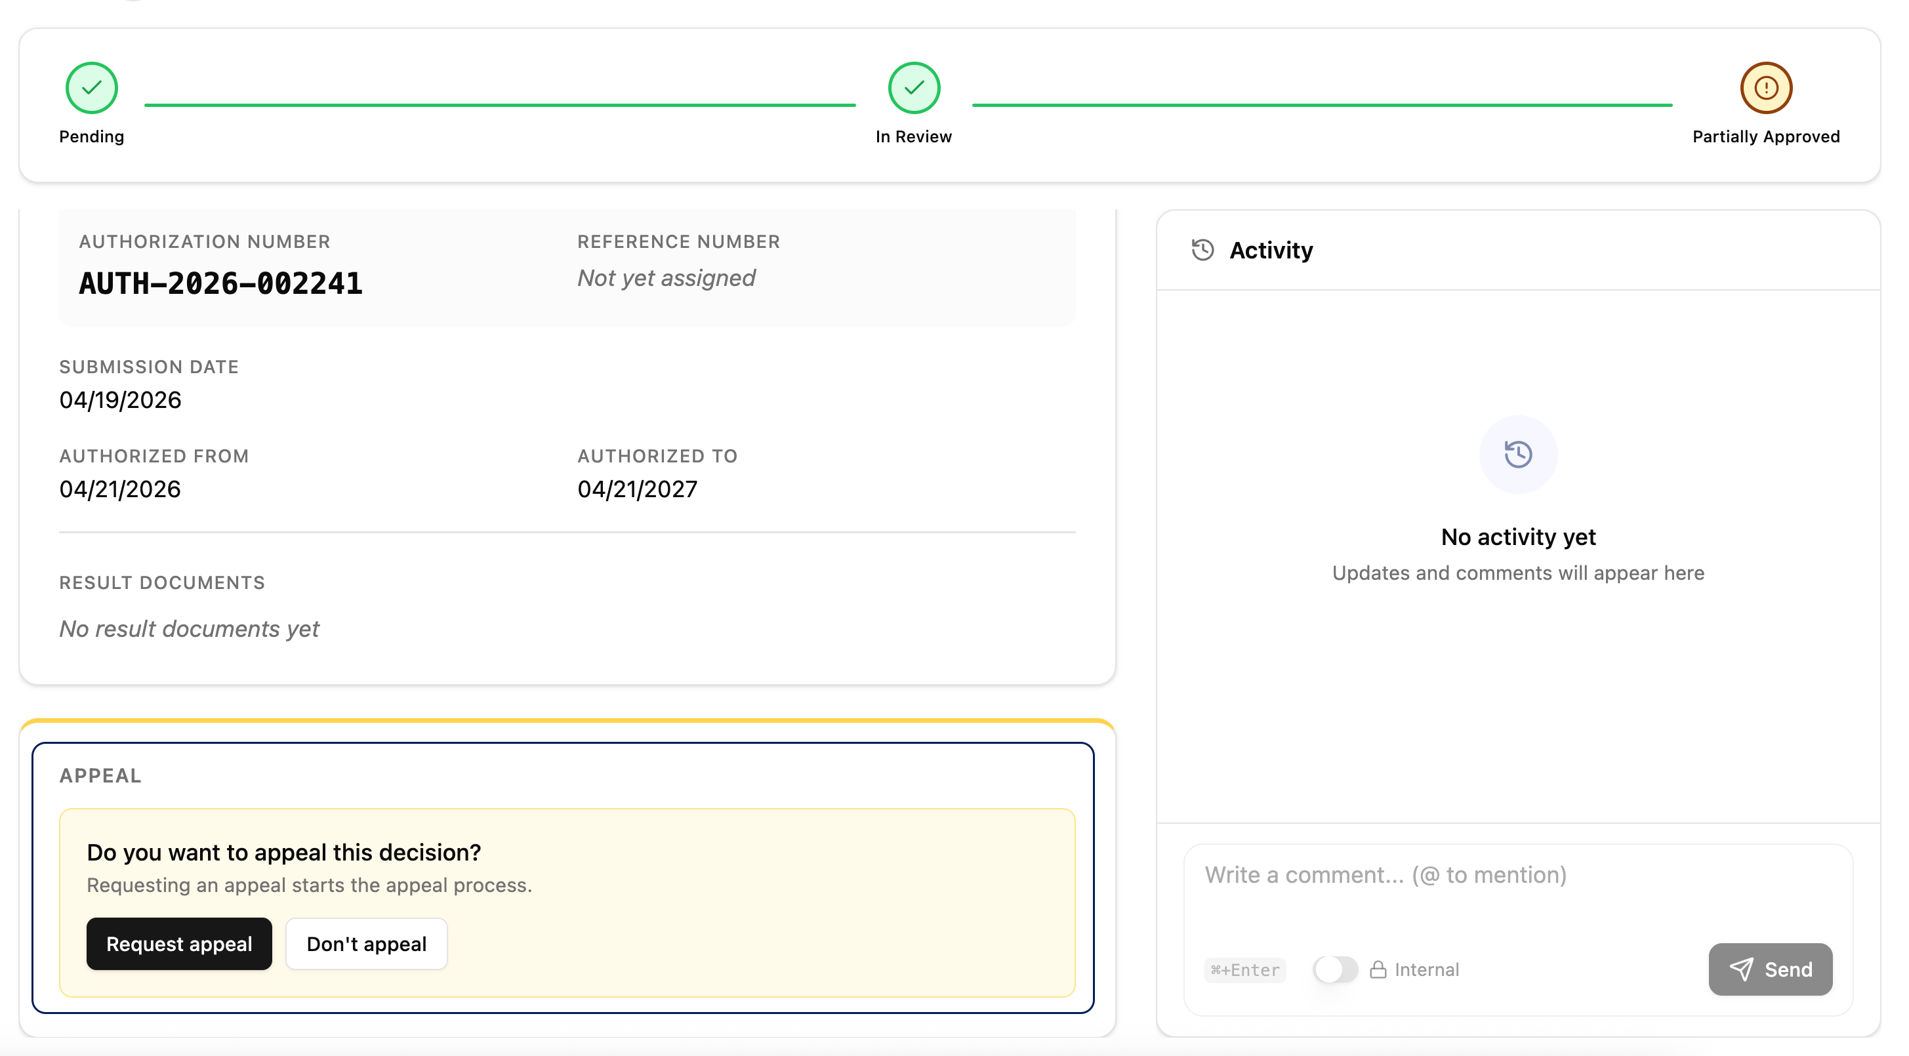Select the authorization number AUTH-2026-002241
This screenshot has width=1909, height=1056.
221,283
